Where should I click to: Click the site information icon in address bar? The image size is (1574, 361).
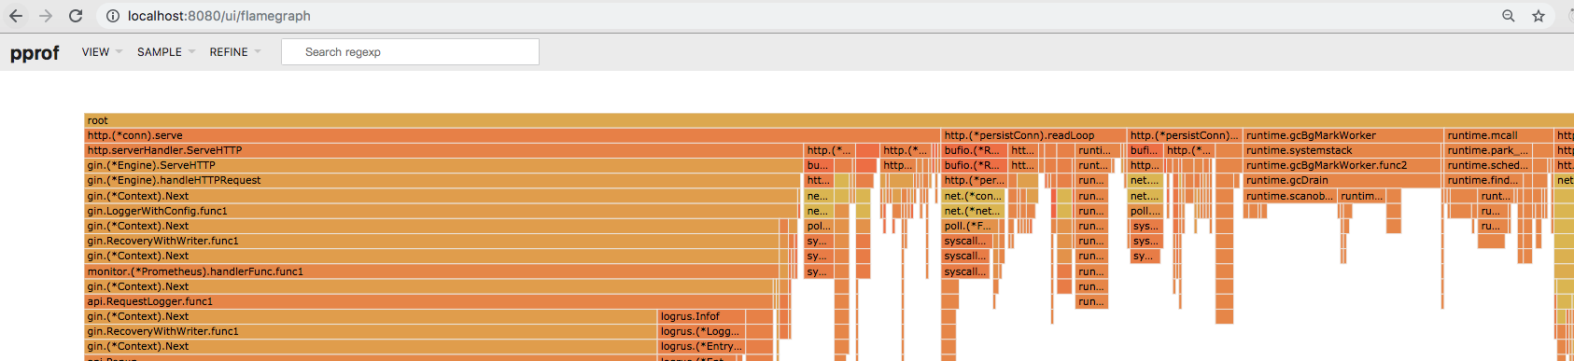click(x=112, y=16)
